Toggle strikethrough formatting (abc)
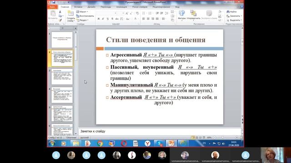This screenshot has width=291, height=163. pos(117,19)
